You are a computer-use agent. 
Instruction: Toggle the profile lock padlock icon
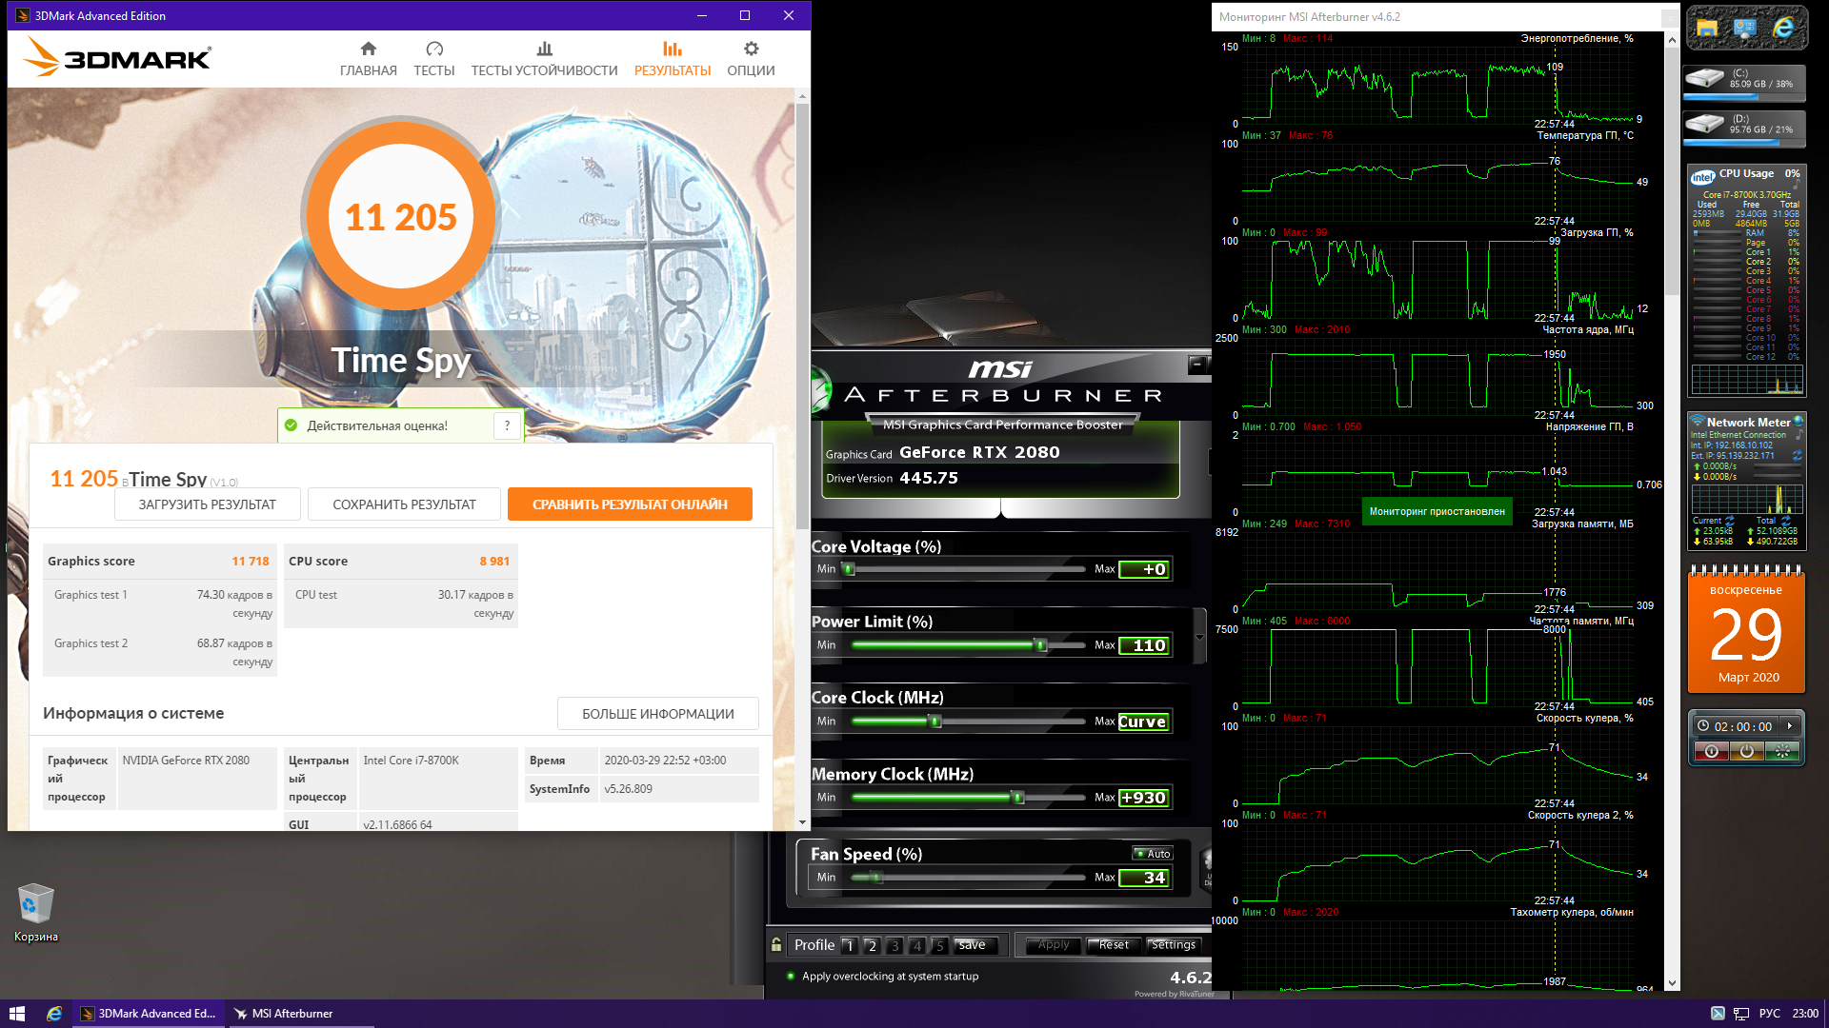pos(776,945)
